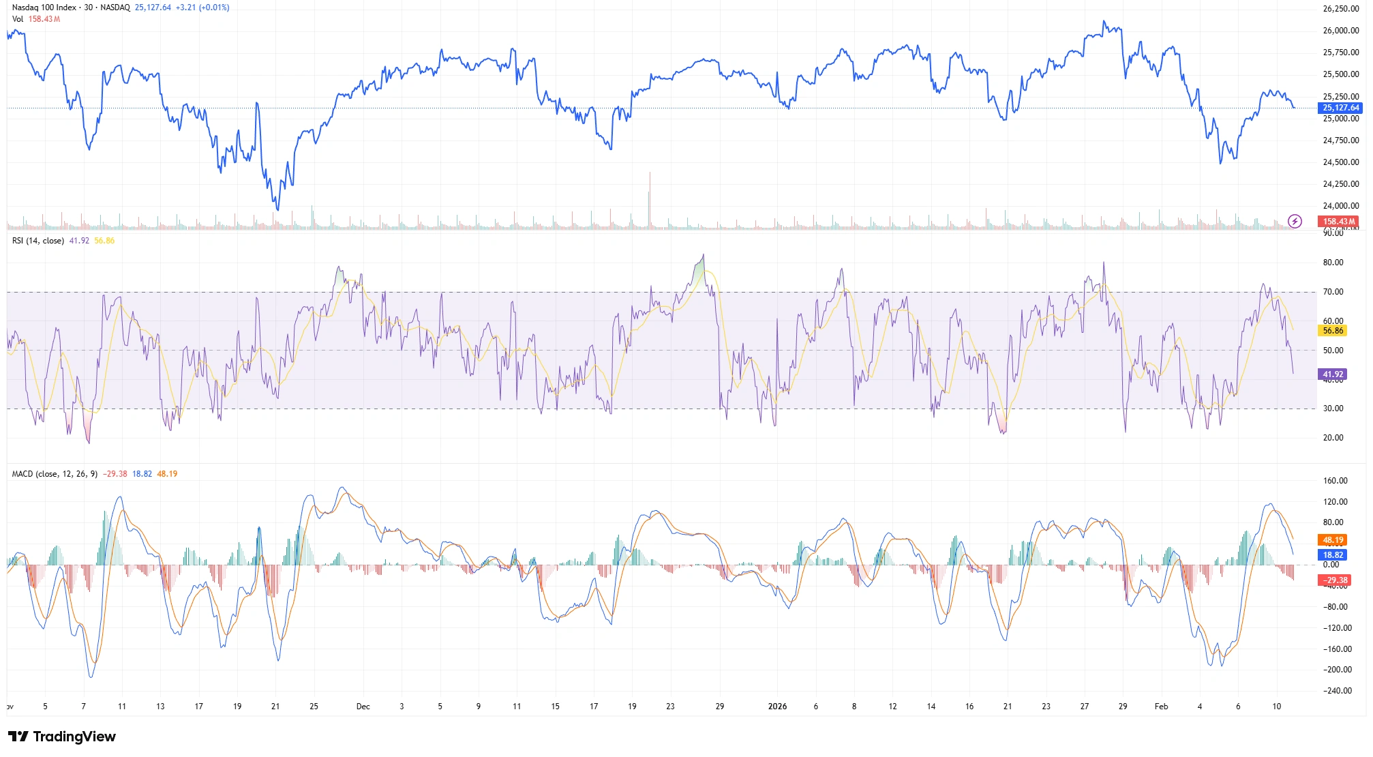Click the blue 25,127.64 price tag
Screen dimensions: 1373x757
[1340, 108]
